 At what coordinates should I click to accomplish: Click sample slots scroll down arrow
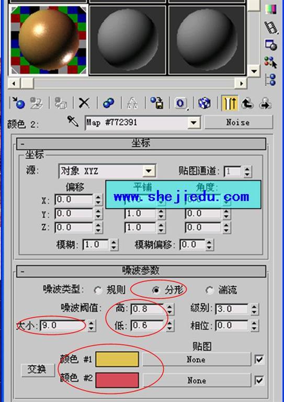[254, 71]
